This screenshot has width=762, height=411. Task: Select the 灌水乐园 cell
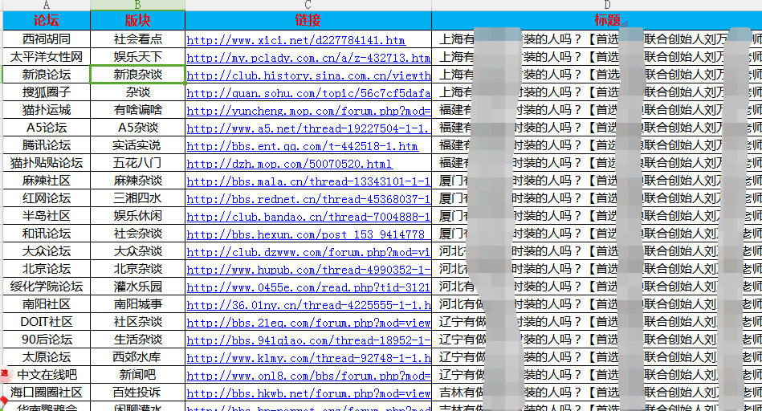coord(137,286)
